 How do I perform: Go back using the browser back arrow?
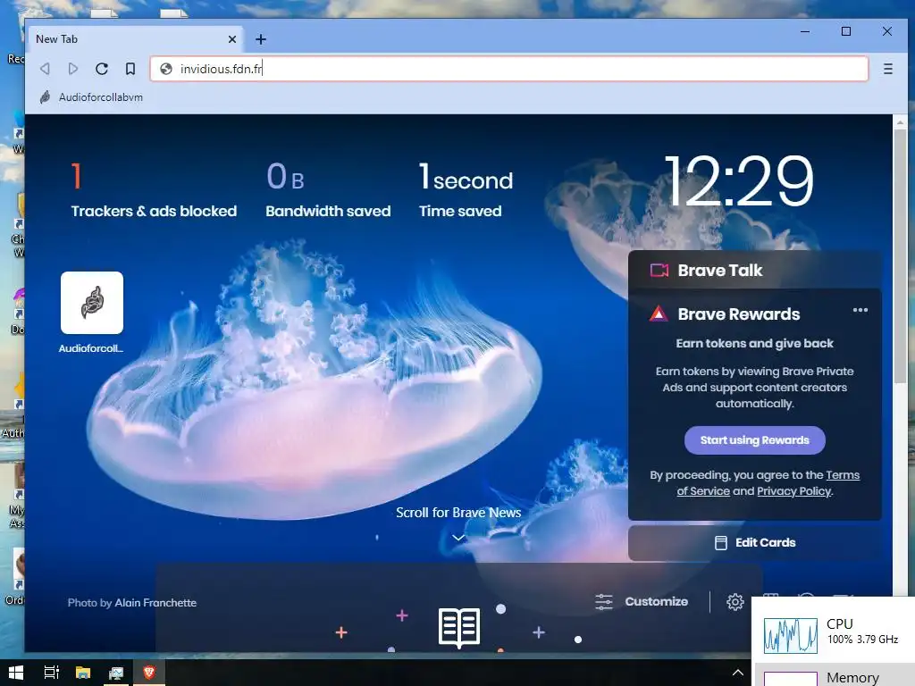click(45, 69)
